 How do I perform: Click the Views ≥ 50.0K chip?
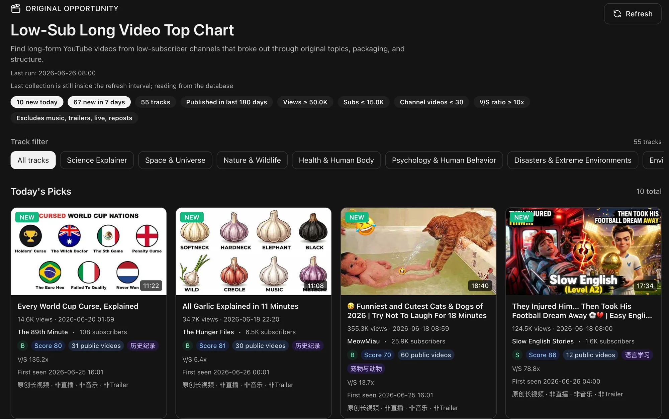(305, 102)
